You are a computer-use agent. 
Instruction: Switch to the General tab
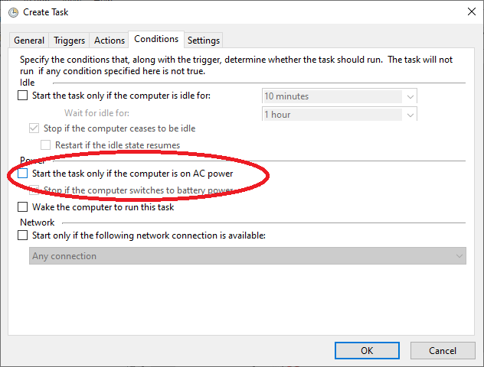click(29, 41)
